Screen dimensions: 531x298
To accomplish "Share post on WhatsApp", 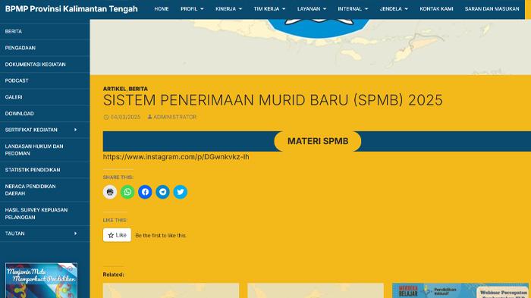I will point(127,192).
